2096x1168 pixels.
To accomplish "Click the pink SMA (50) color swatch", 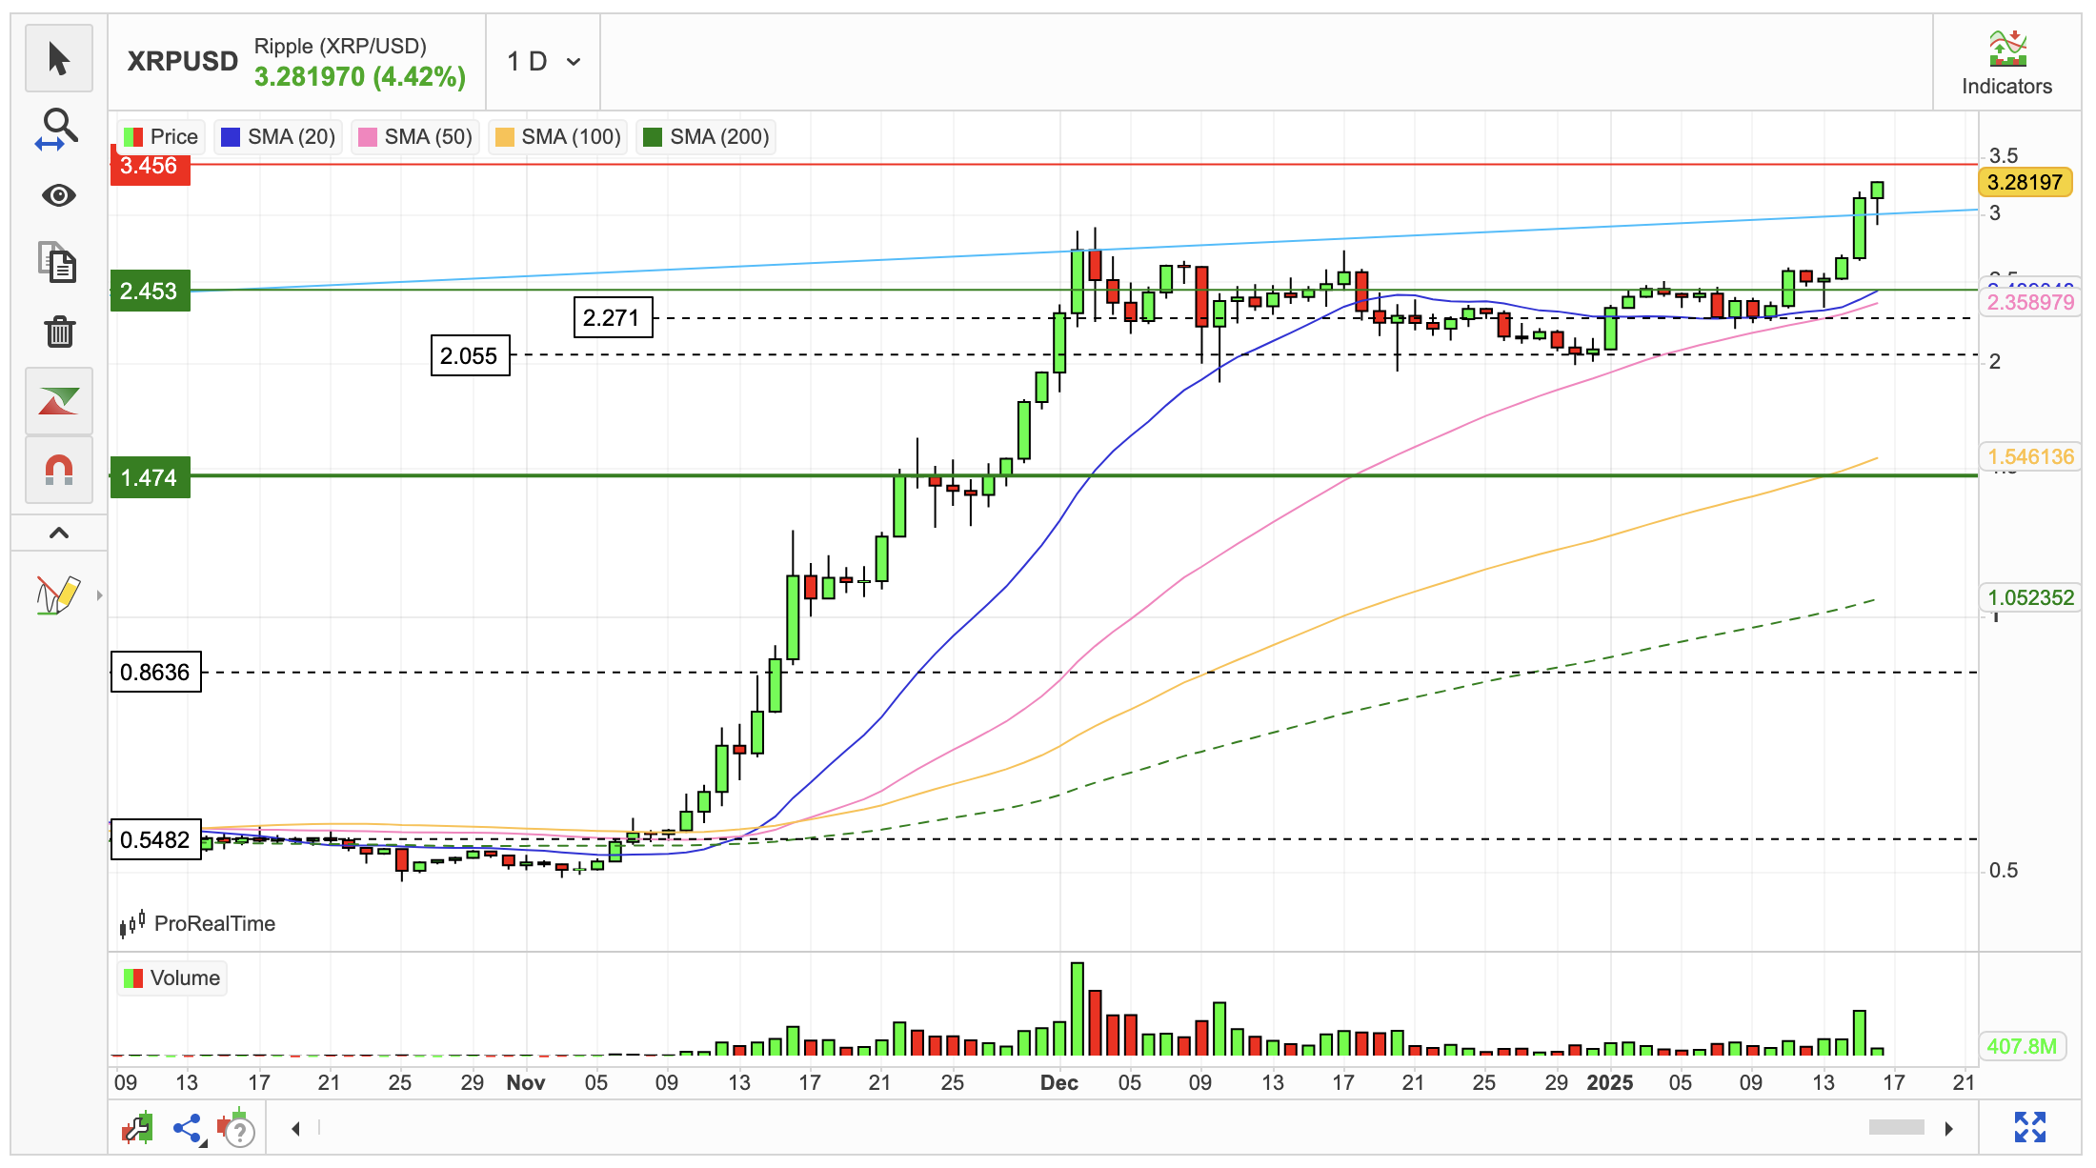I will click(x=367, y=137).
